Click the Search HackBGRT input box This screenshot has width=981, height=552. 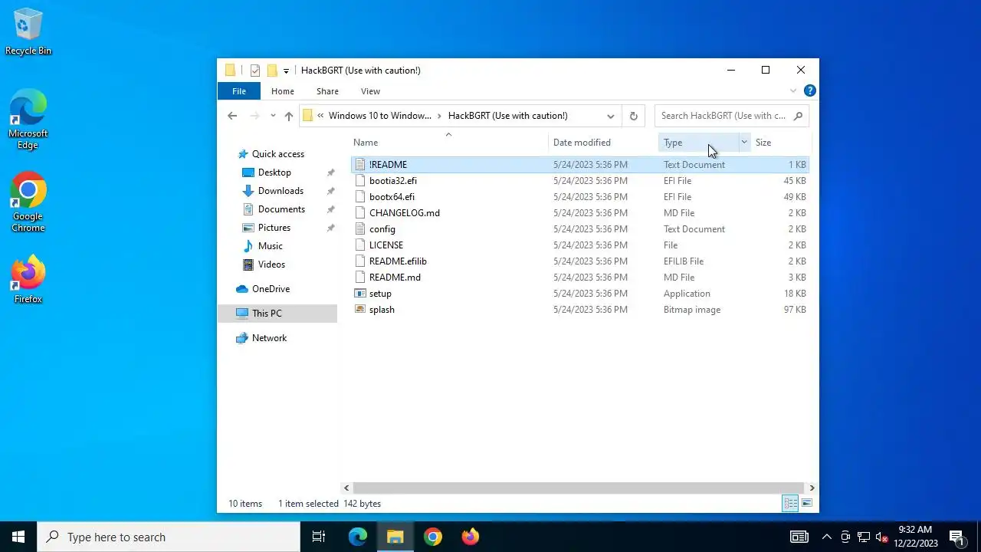coord(732,116)
